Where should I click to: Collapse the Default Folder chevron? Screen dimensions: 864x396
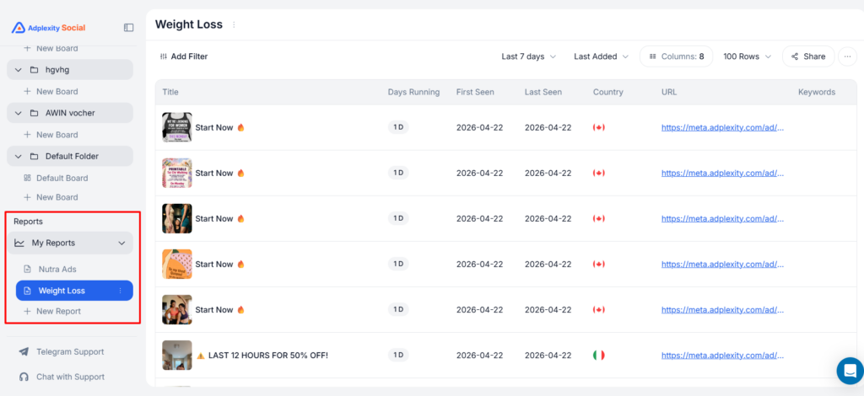coord(19,156)
